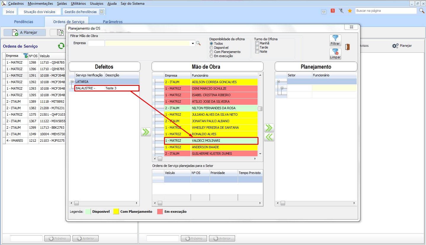426x245 pixels.
Task: Close the Planejamento da OS dialog
Action: tap(351, 27)
